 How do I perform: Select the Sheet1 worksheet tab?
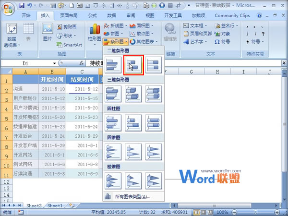pos(55,206)
